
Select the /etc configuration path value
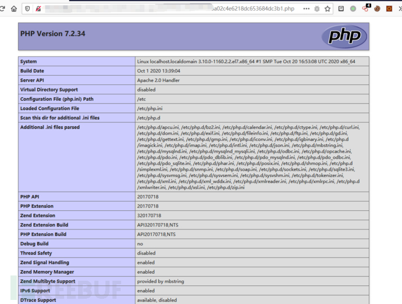[141, 99]
